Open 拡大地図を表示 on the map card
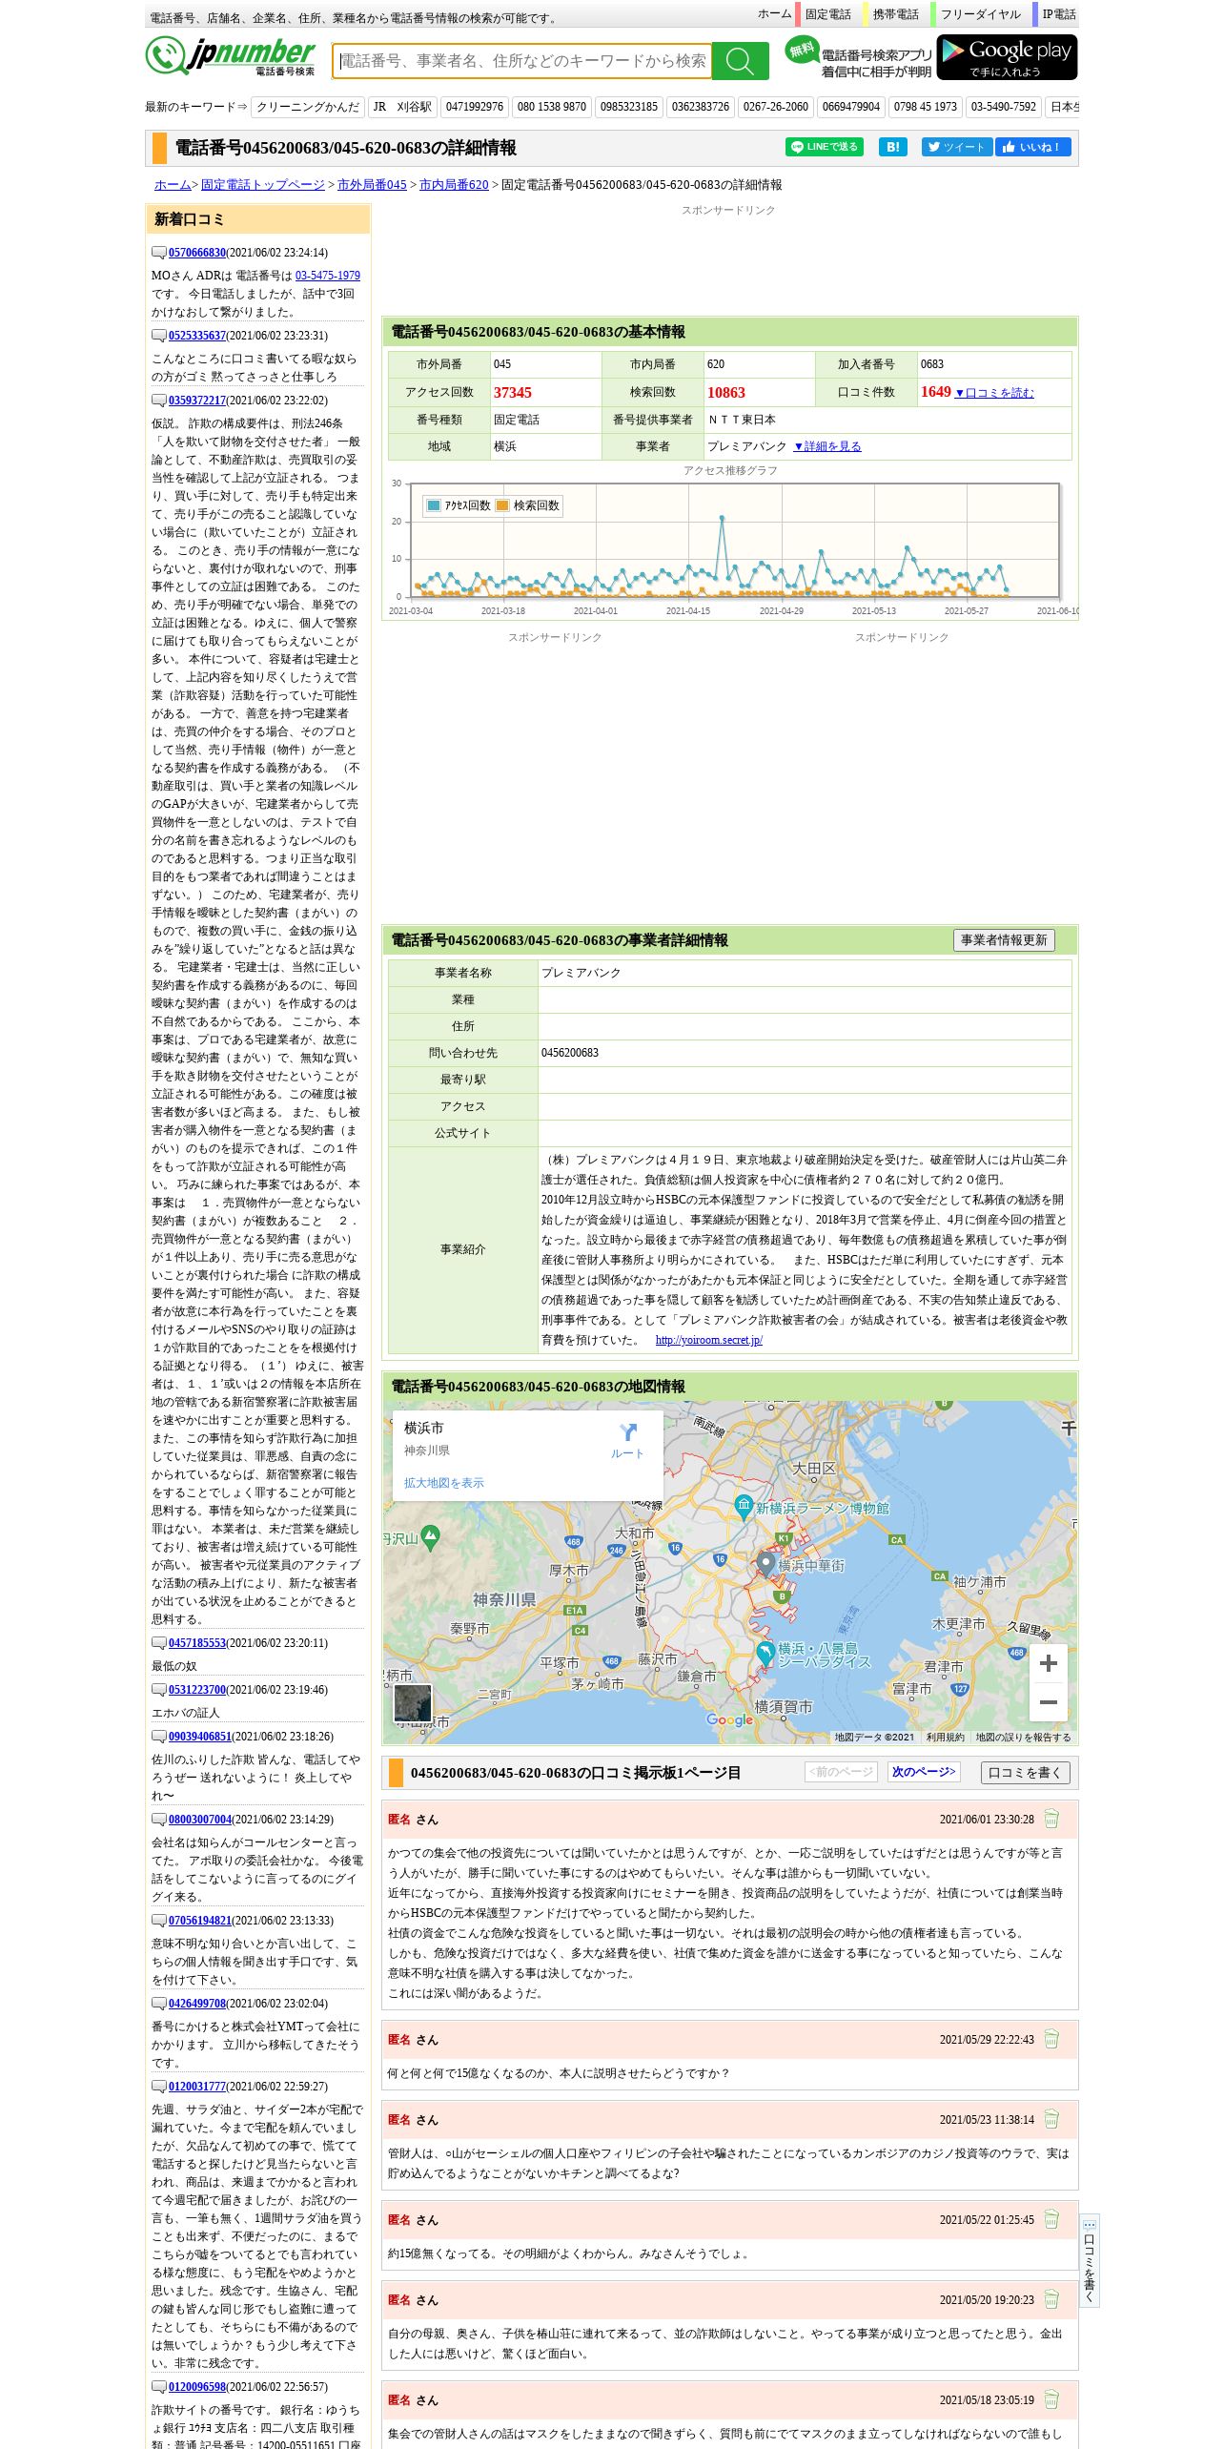Screen dimensions: 1224x2449 coord(443,1483)
